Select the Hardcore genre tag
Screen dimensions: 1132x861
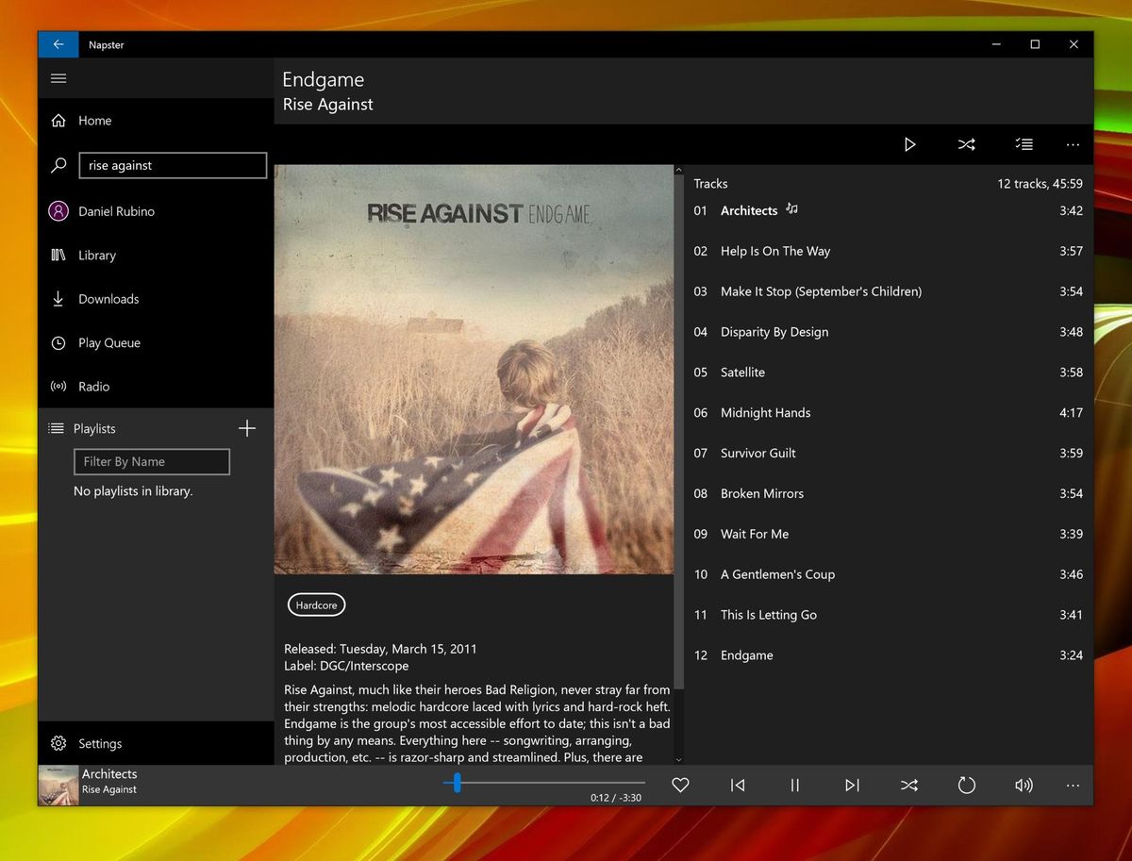[x=316, y=604]
